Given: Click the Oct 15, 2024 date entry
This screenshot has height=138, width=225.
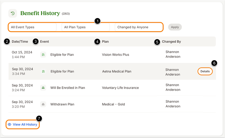Looking at the screenshot, I should click(x=22, y=52).
